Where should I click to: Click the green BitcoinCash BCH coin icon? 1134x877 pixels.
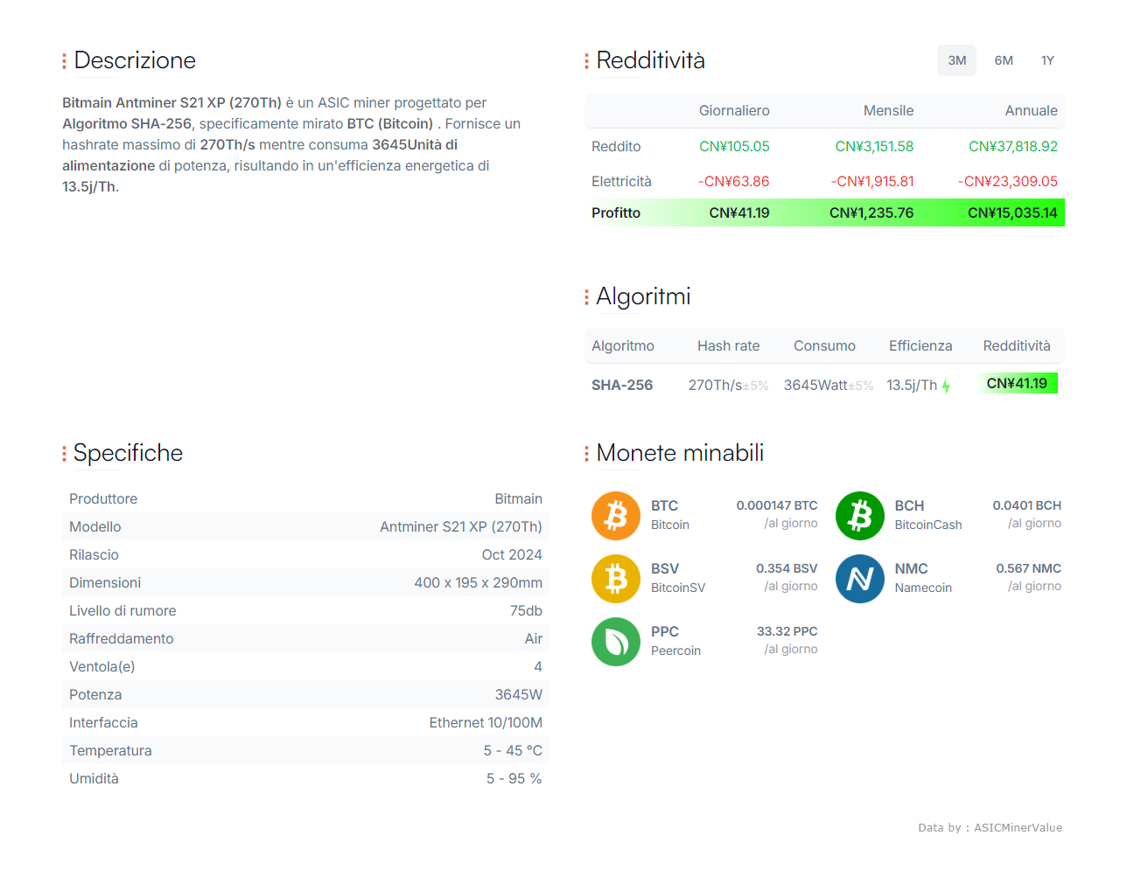point(860,516)
